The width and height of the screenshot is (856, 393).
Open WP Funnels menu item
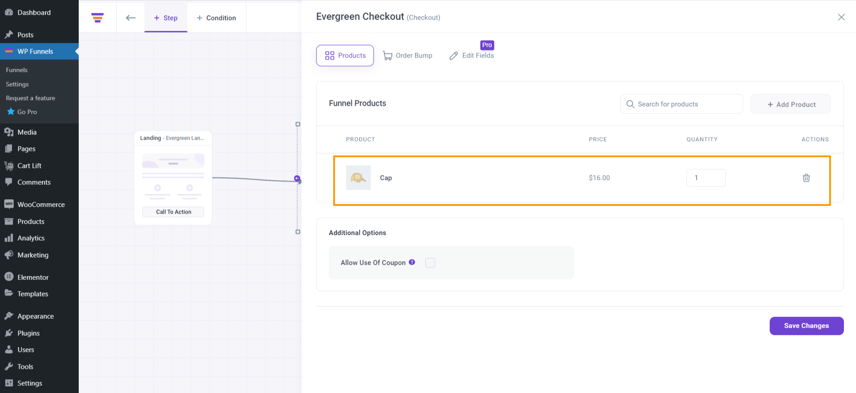pyautogui.click(x=39, y=51)
